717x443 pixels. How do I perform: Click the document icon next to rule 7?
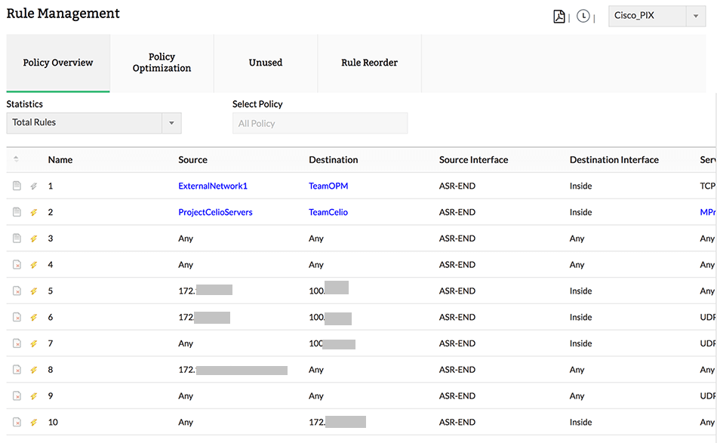coord(16,343)
